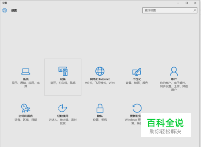Viewport: 201px width, 147px height.
Task: Click the magnifier icon in the search box
Action: 195,10
